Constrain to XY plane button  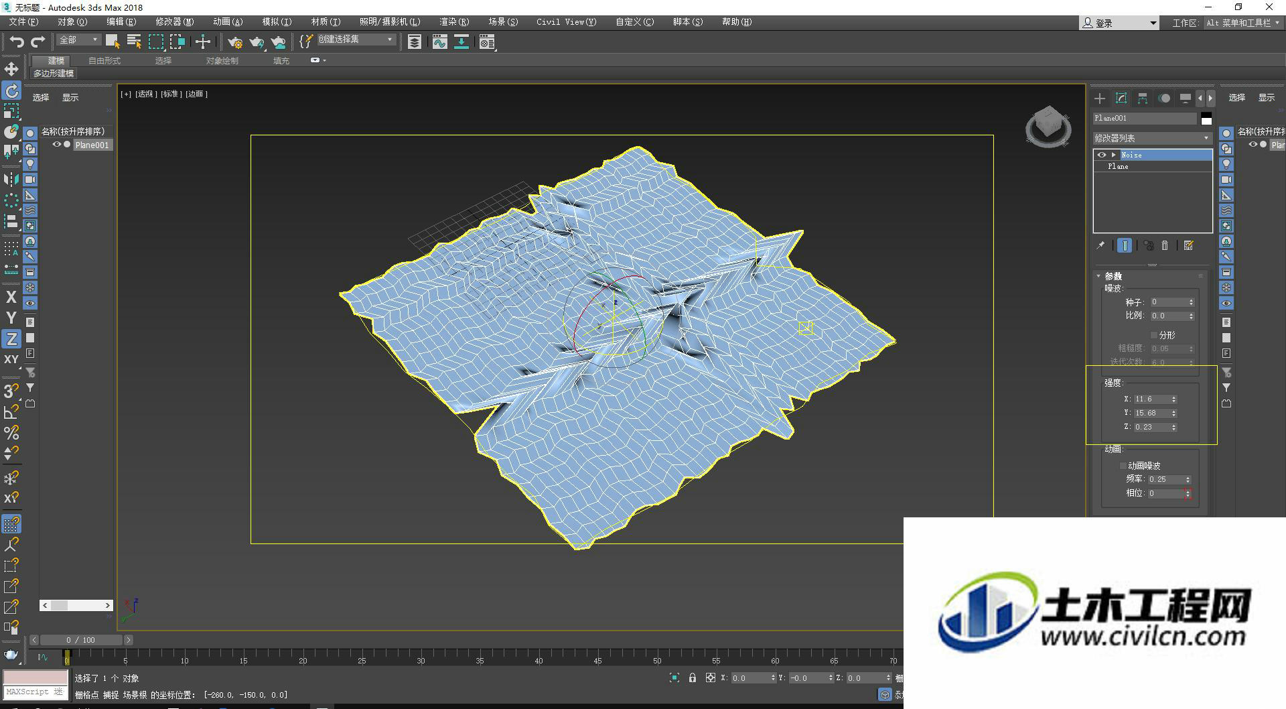point(11,359)
